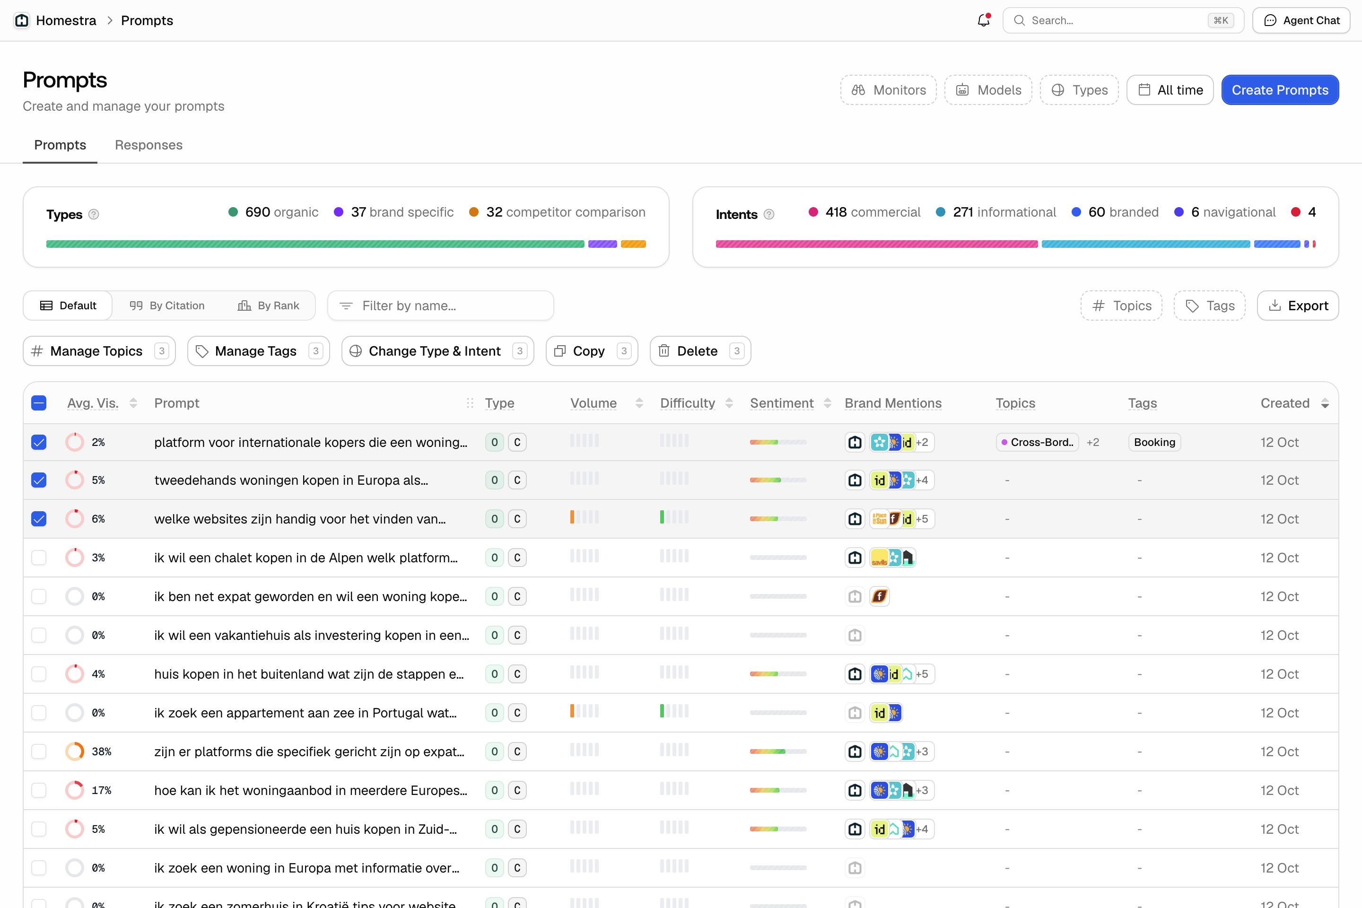Check the 'ik wil een chalet kopen' row
The height and width of the screenshot is (908, 1362).
pyautogui.click(x=39, y=558)
